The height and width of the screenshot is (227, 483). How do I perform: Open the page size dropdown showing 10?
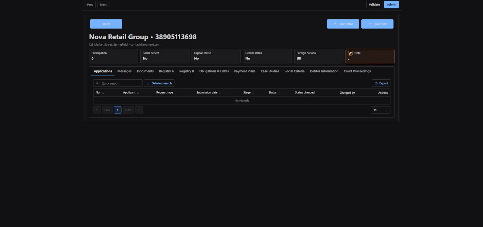click(x=380, y=110)
